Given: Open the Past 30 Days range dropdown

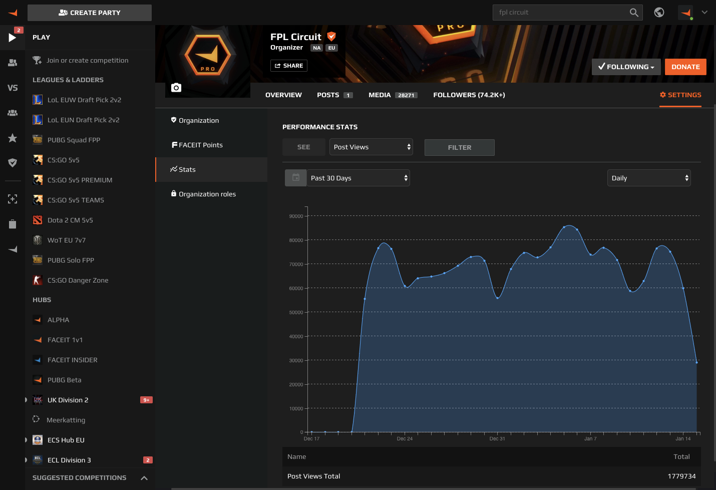Looking at the screenshot, I should coord(358,178).
